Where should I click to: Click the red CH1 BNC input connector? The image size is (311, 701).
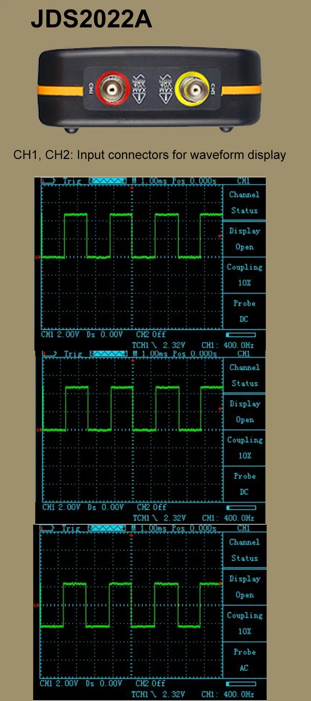113,89
